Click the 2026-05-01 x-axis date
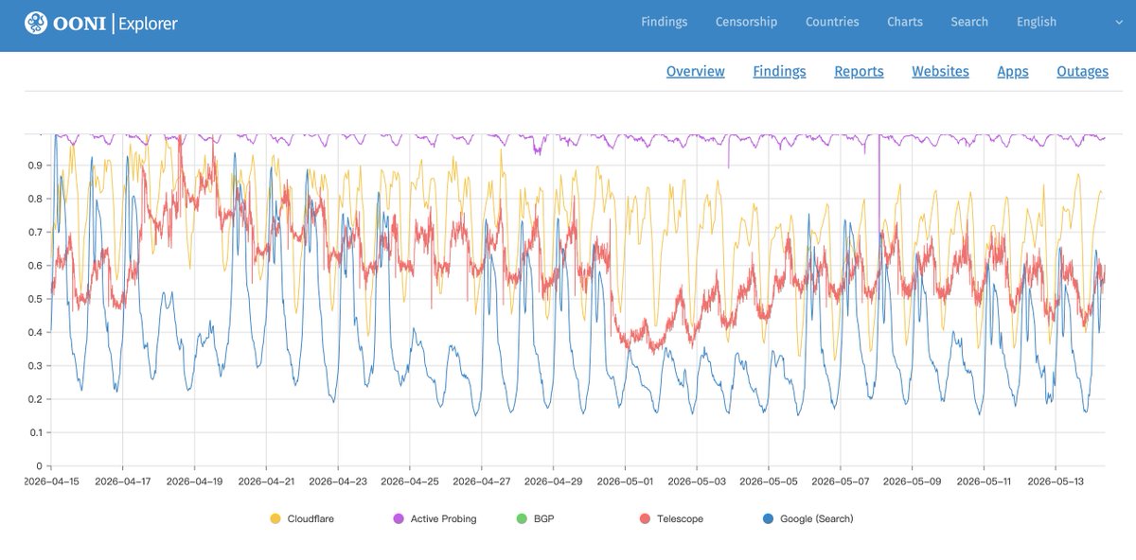Image resolution: width=1136 pixels, height=560 pixels. (625, 481)
